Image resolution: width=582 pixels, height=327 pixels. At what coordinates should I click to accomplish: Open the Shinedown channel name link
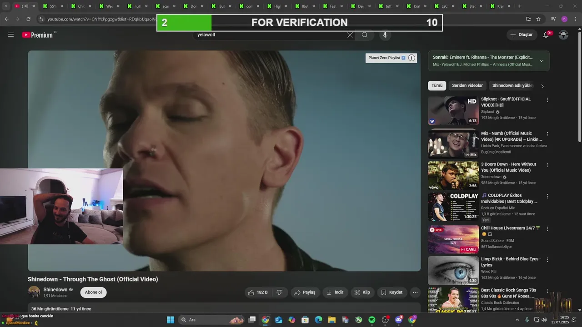click(x=55, y=289)
